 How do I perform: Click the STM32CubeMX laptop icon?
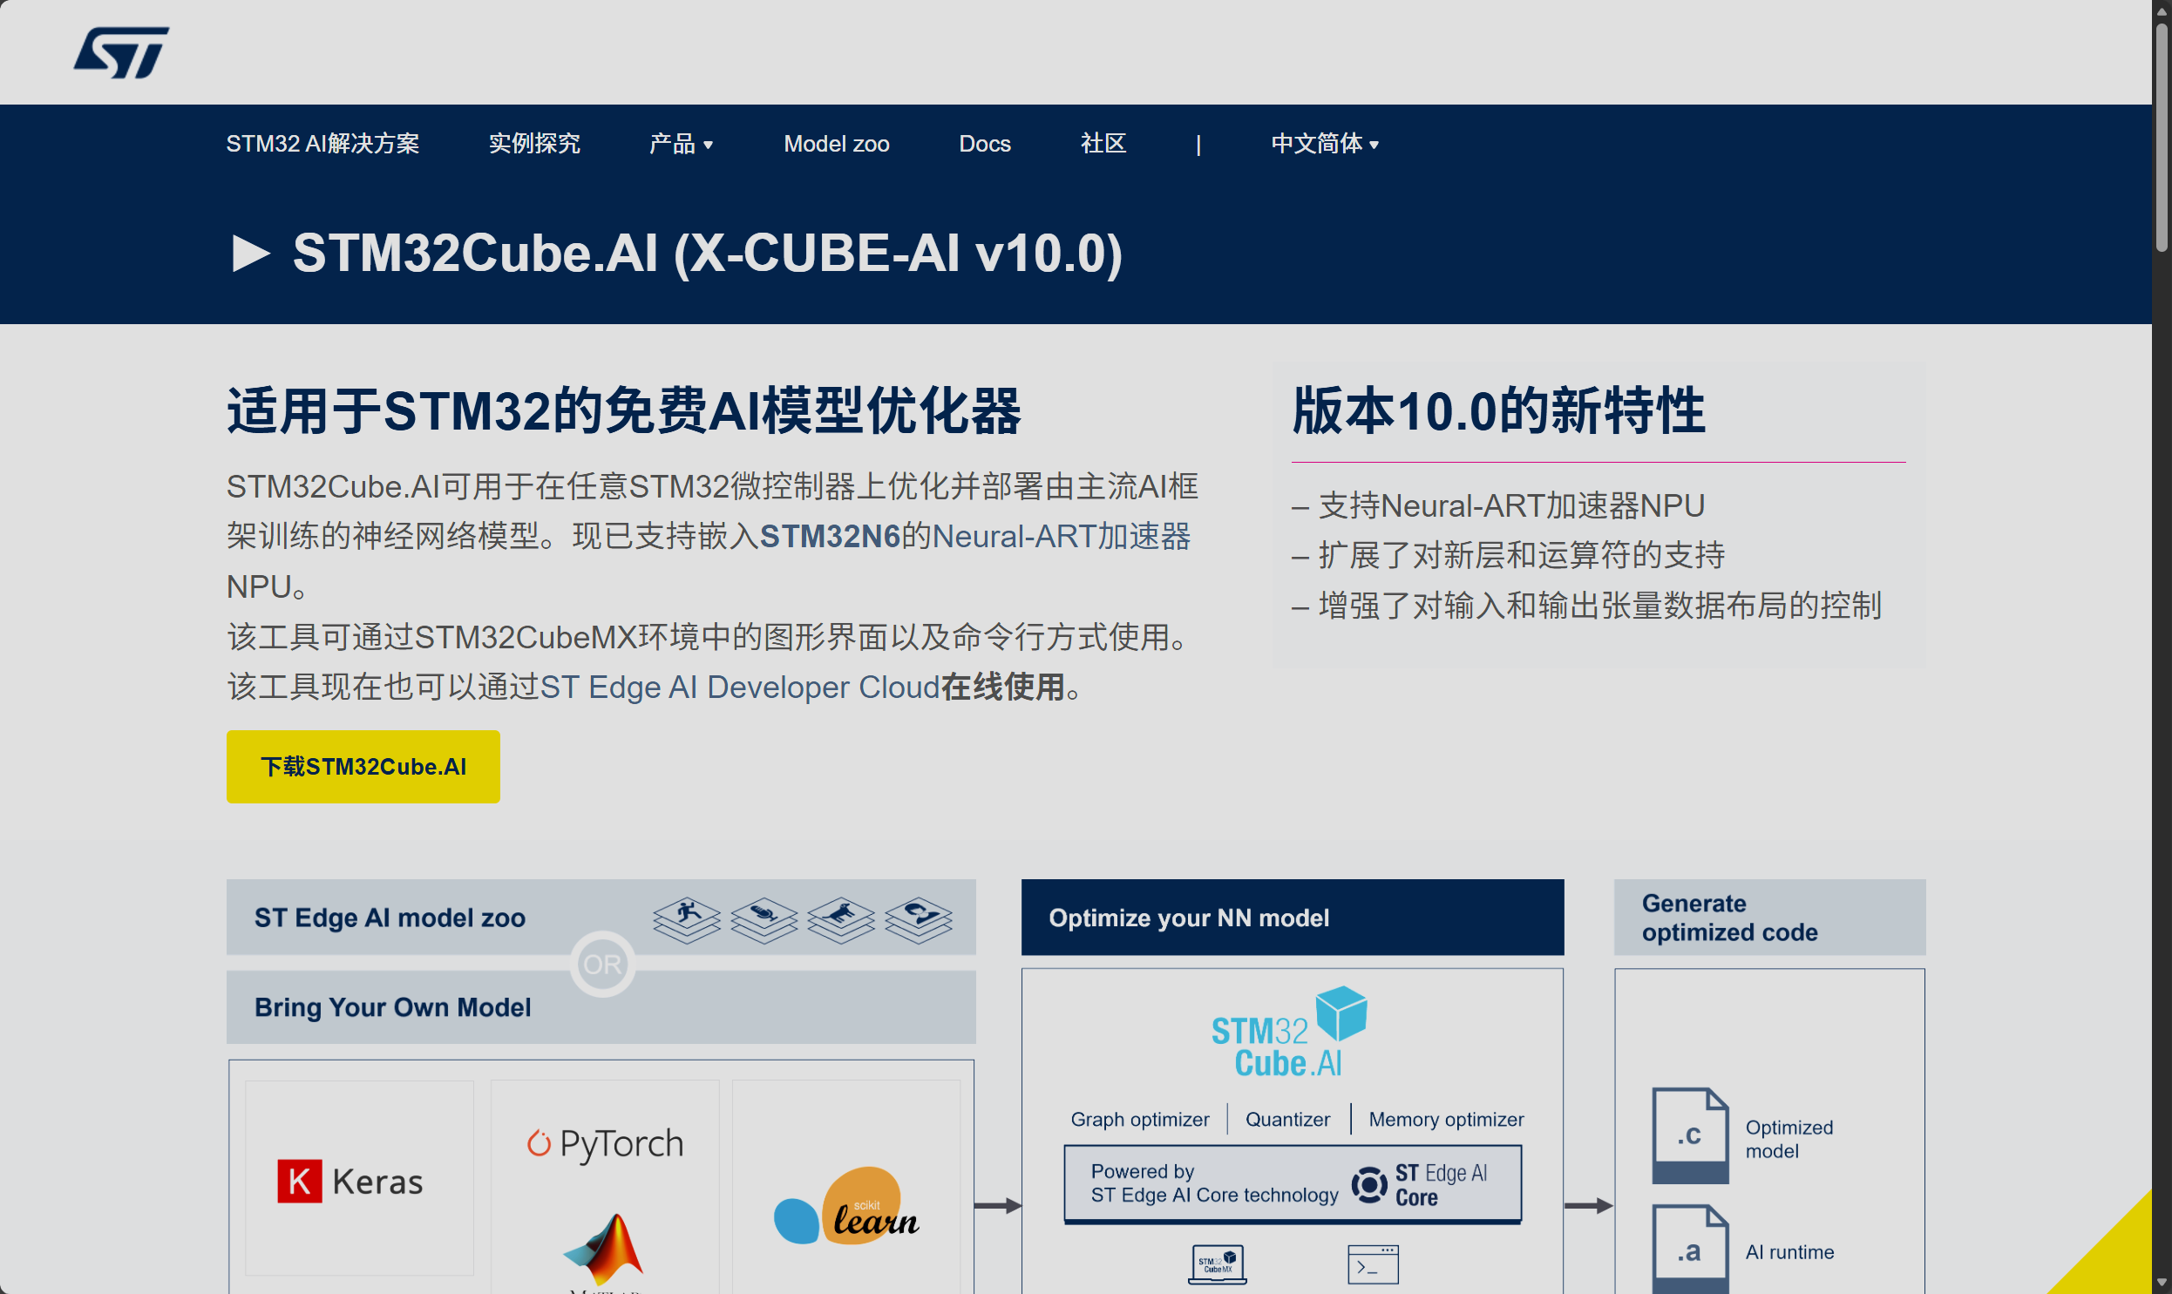[x=1218, y=1264]
